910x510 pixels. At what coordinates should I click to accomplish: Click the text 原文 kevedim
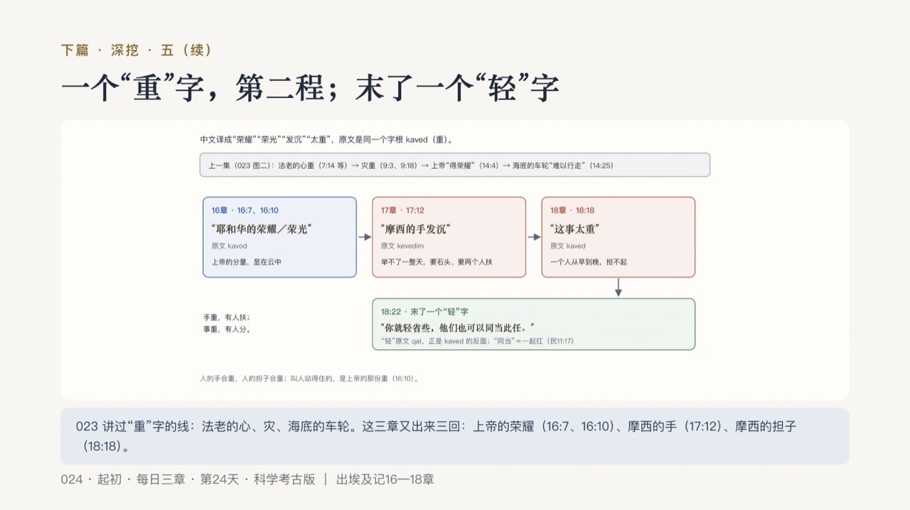(402, 246)
